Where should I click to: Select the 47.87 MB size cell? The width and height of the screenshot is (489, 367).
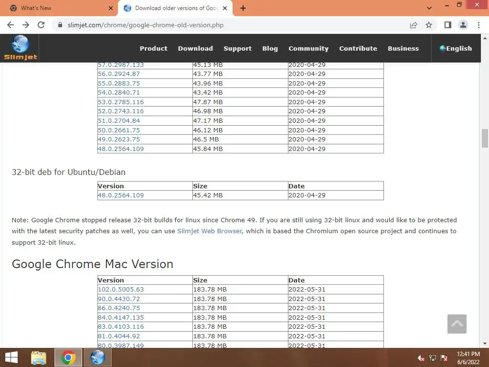click(240, 102)
